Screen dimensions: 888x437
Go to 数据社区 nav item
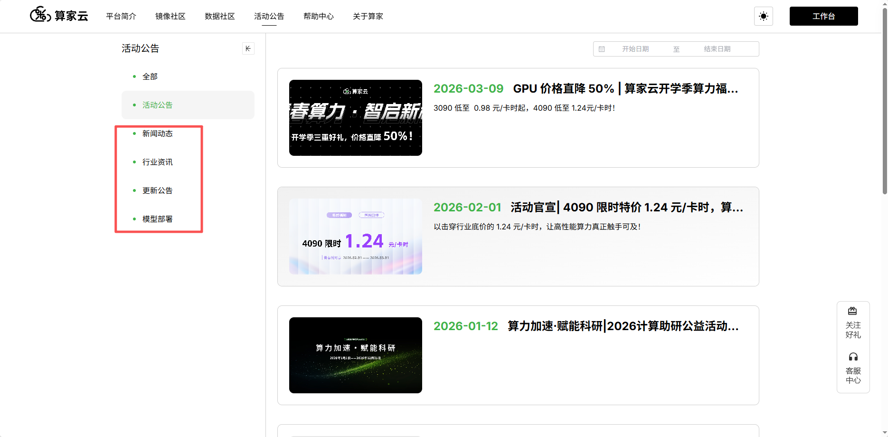click(220, 16)
